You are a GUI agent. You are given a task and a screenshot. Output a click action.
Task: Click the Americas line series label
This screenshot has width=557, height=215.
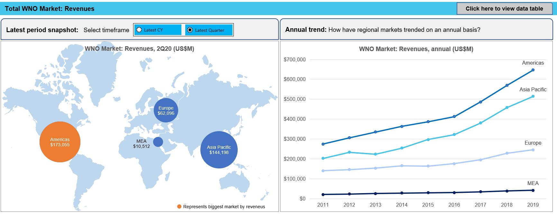click(x=533, y=63)
